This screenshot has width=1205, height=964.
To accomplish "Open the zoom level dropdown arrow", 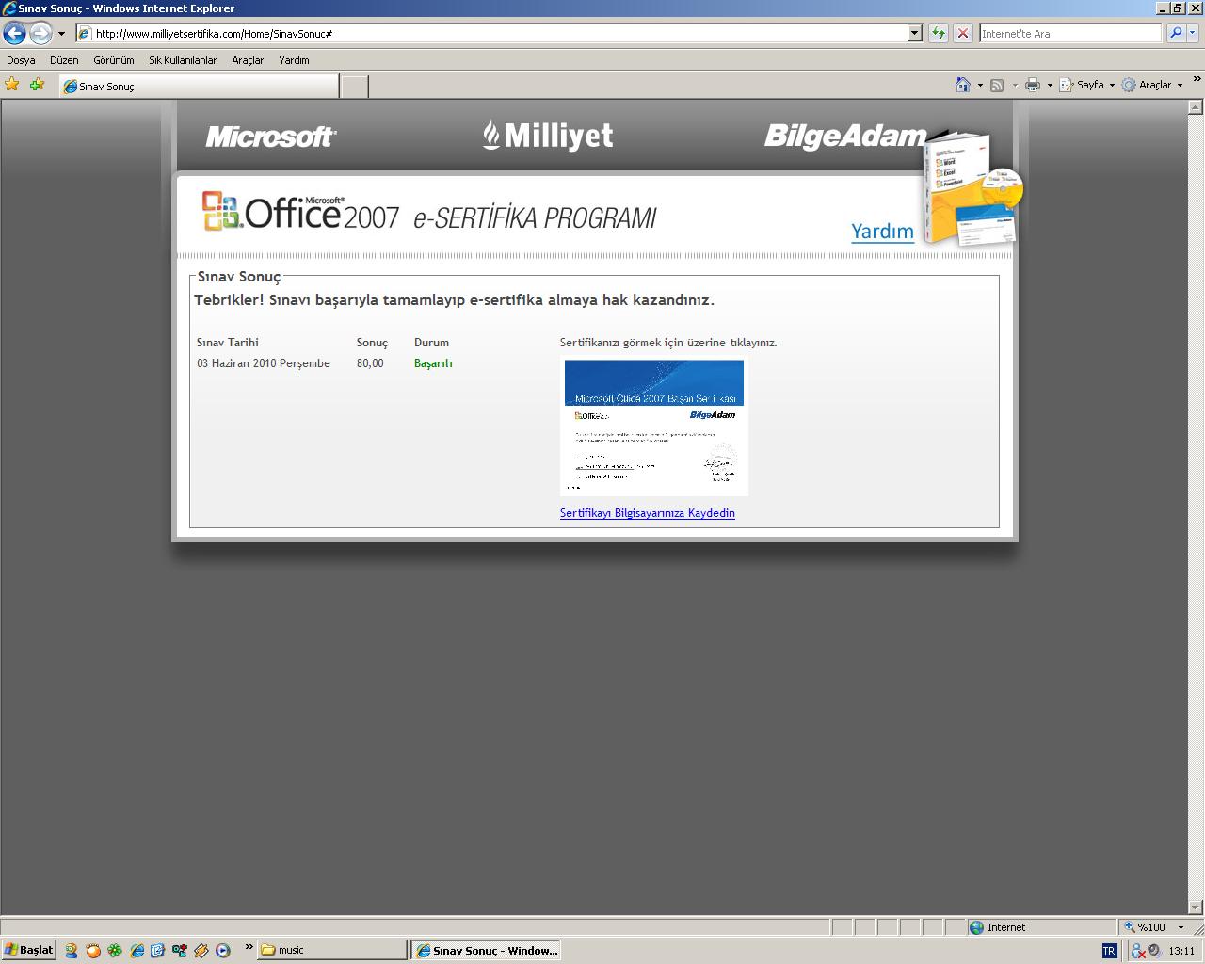I will coord(1181,927).
